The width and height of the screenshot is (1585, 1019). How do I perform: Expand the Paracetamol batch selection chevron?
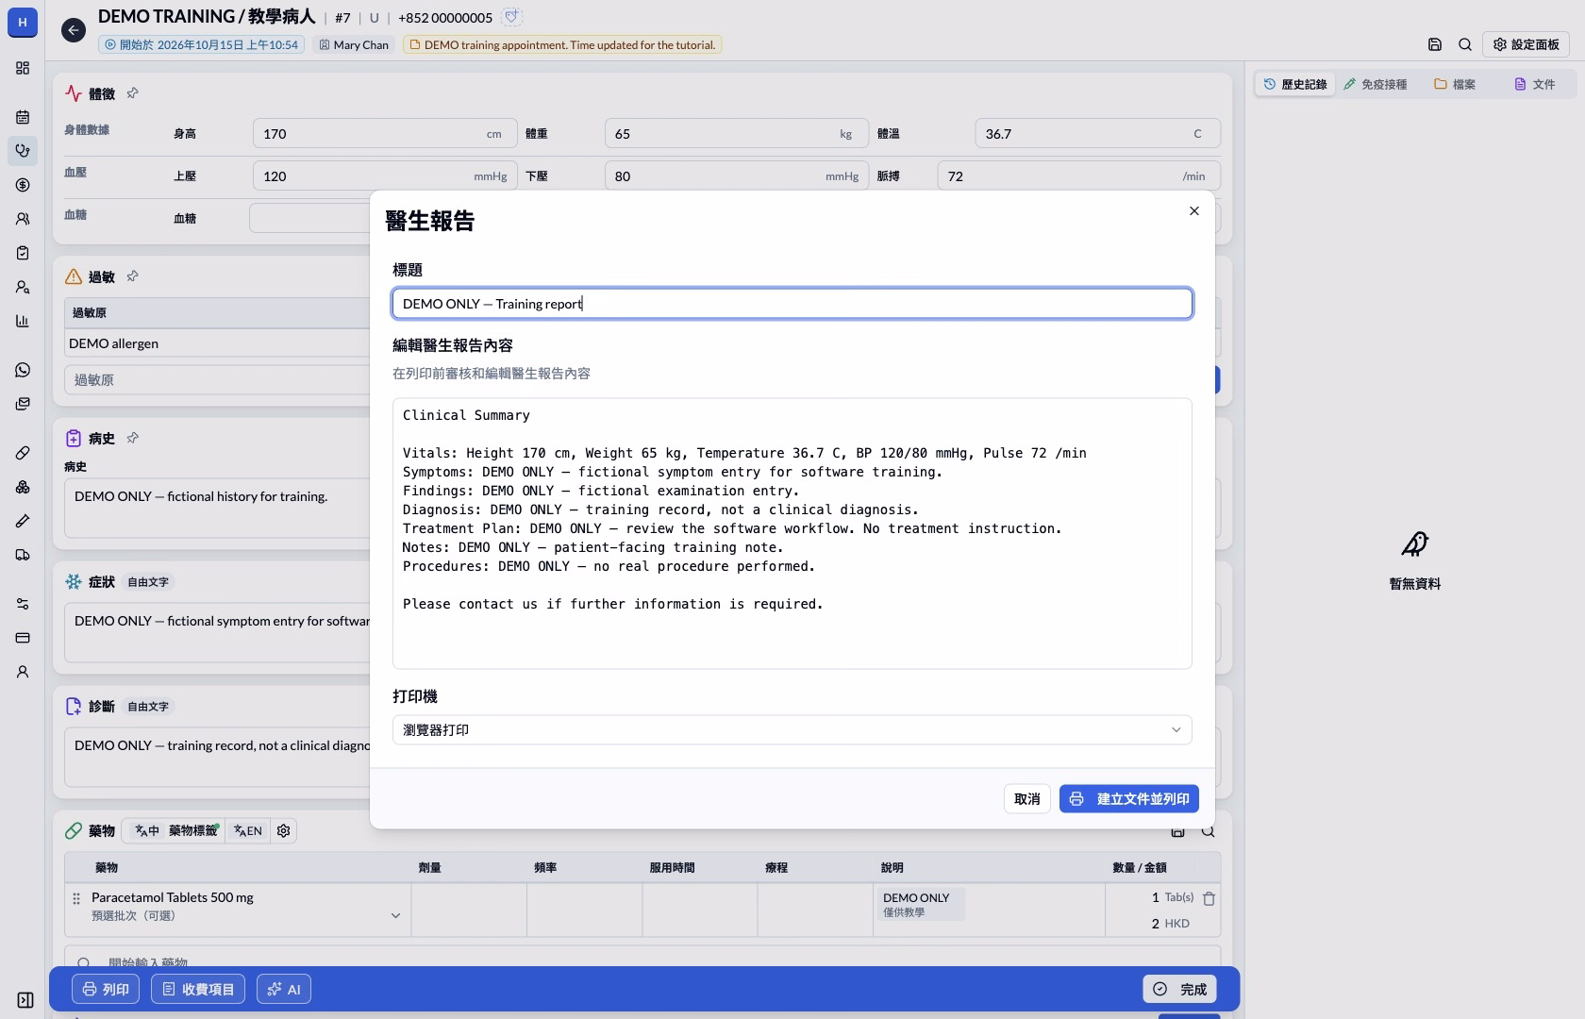click(395, 915)
